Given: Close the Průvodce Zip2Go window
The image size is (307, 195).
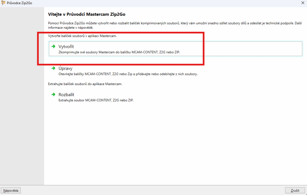Looking at the screenshot, I should pyautogui.click(x=302, y=3).
